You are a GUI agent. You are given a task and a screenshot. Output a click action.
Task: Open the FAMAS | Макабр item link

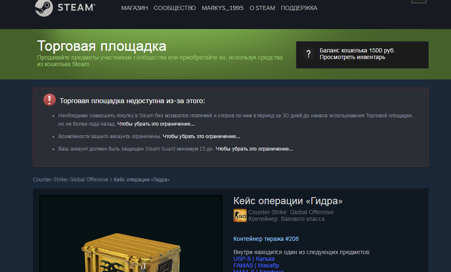[x=256, y=265]
